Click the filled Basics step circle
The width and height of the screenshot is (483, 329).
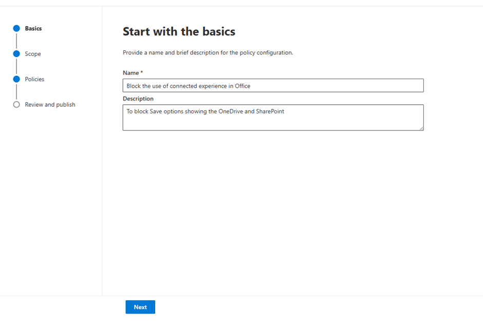point(16,29)
